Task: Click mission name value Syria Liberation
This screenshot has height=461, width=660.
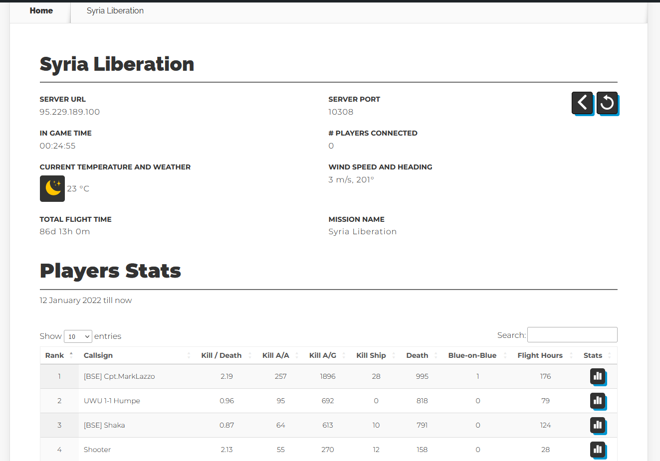Action: pos(363,232)
